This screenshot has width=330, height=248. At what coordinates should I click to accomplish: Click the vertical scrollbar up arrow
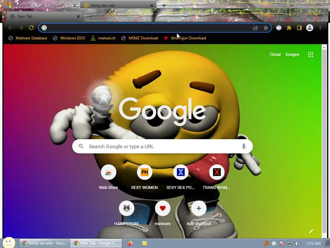click(x=324, y=47)
